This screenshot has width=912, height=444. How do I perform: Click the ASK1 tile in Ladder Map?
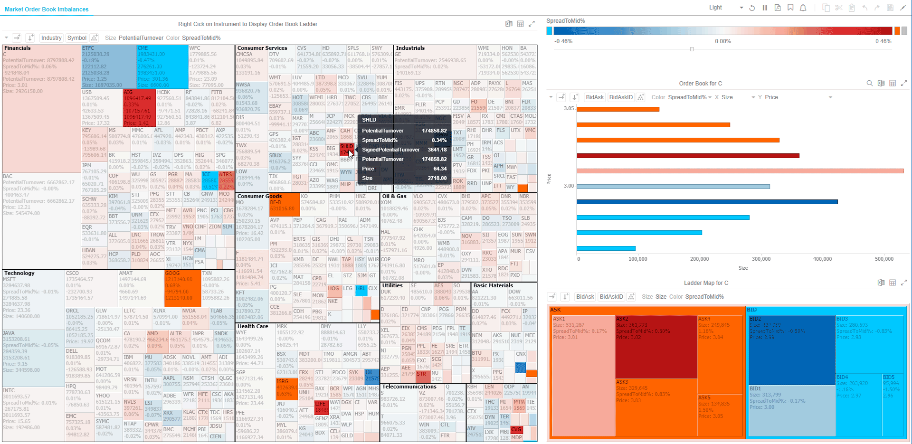tap(583, 376)
